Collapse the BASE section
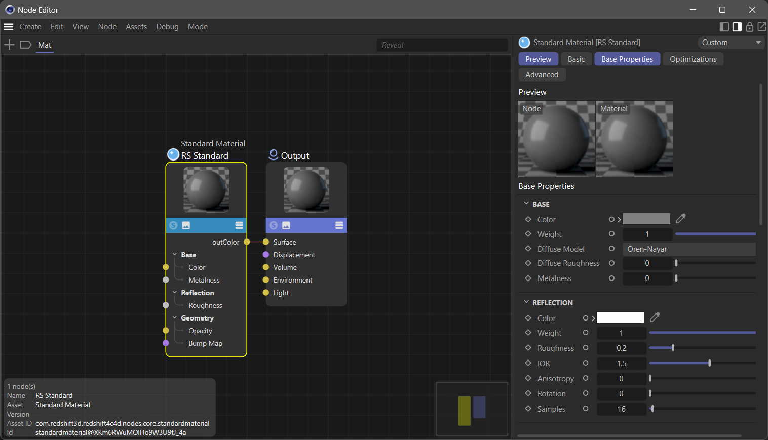The height and width of the screenshot is (440, 768). pyautogui.click(x=526, y=204)
